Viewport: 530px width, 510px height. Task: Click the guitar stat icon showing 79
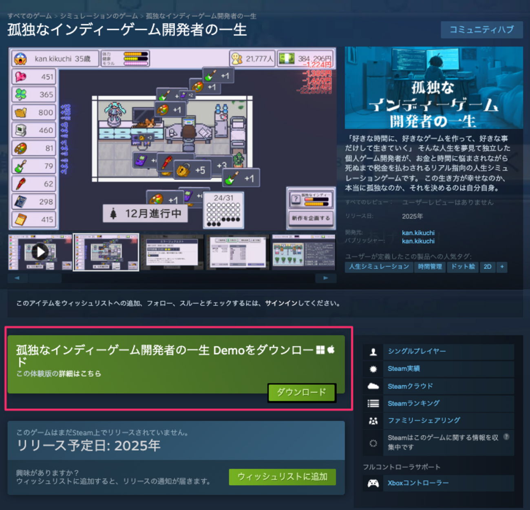pos(20,166)
